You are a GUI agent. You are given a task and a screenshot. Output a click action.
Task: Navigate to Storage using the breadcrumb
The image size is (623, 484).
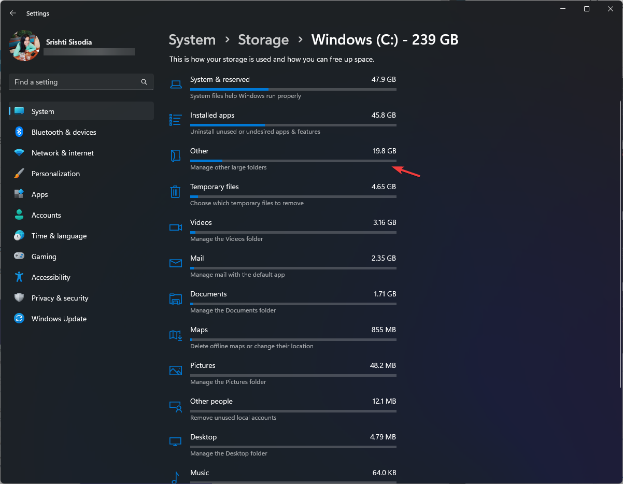tap(263, 39)
